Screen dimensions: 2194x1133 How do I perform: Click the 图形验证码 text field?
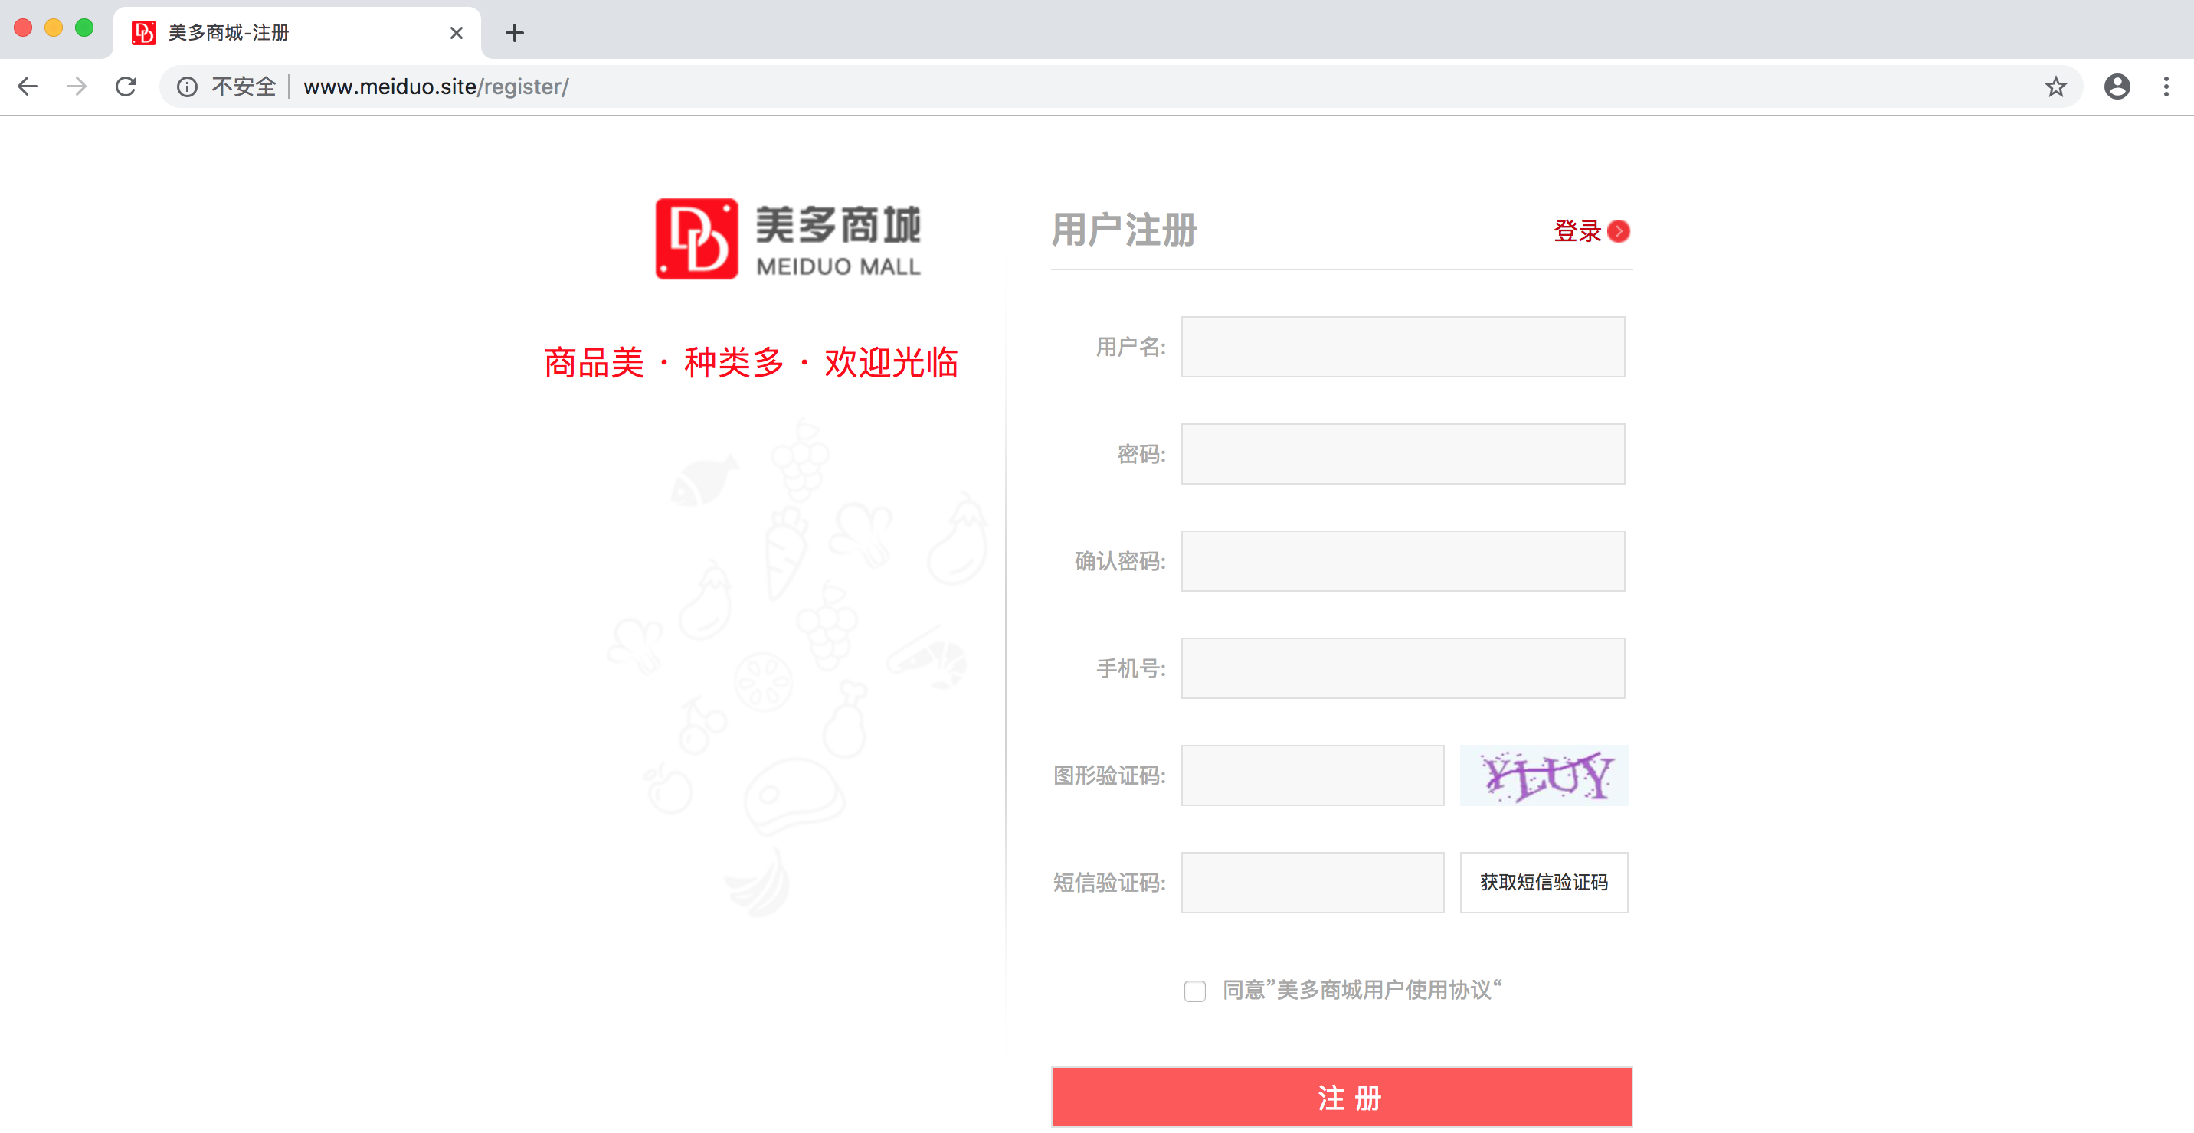pos(1311,775)
